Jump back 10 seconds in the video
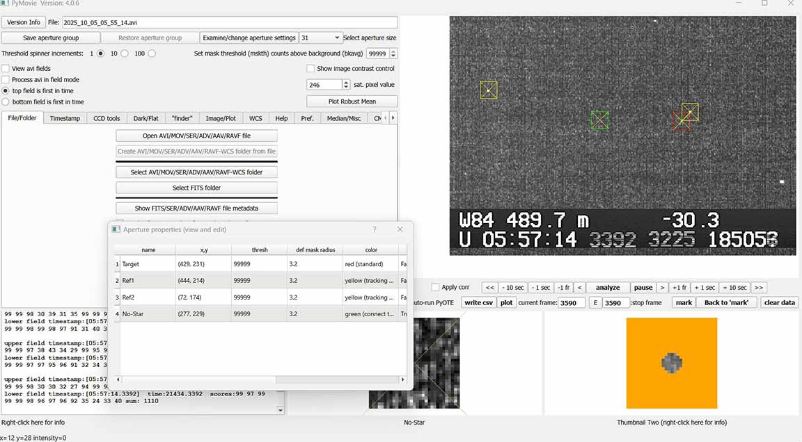802x442 pixels. point(514,288)
